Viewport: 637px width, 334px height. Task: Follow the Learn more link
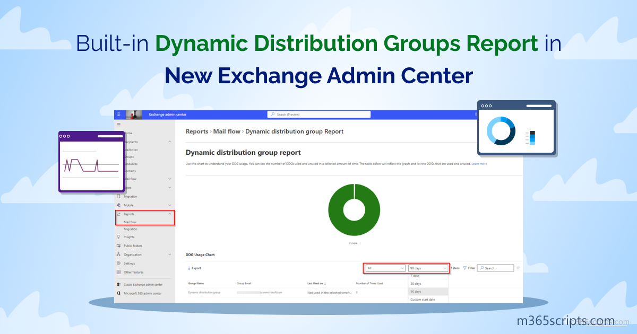click(479, 164)
